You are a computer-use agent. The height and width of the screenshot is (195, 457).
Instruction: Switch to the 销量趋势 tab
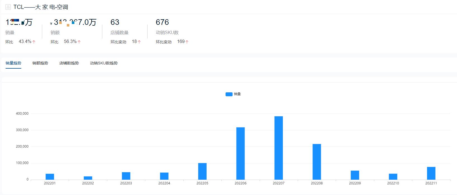[13, 63]
